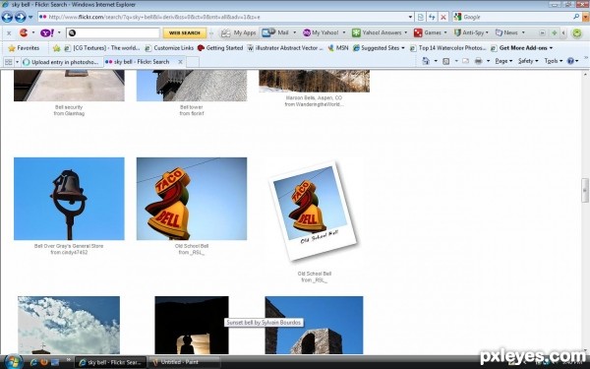
Task: Click the address bar URL field
Action: (x=222, y=17)
